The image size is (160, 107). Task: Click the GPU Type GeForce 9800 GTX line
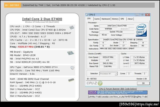34,67
